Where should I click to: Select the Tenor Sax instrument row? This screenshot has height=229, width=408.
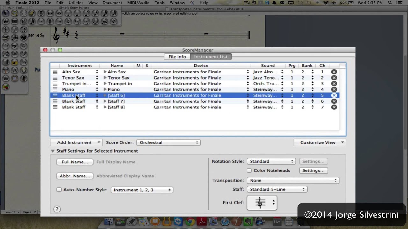coord(194,78)
